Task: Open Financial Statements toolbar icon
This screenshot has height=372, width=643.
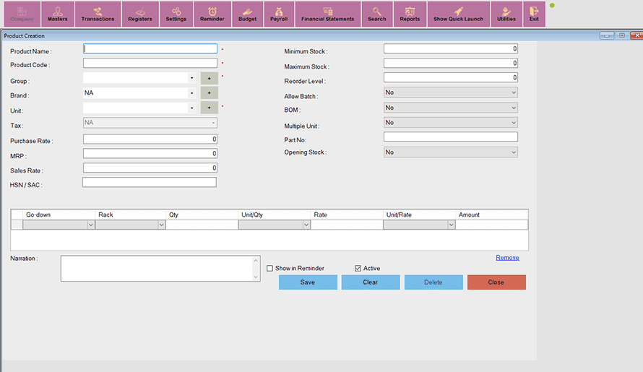Action: point(328,14)
